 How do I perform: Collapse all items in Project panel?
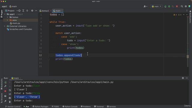point(27,11)
